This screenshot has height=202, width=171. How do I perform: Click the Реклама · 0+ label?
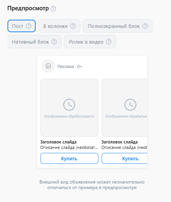point(70,66)
